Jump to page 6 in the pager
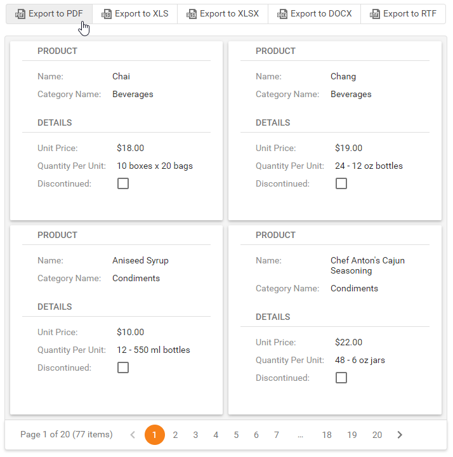Screen dimensions: 453x457 point(256,435)
